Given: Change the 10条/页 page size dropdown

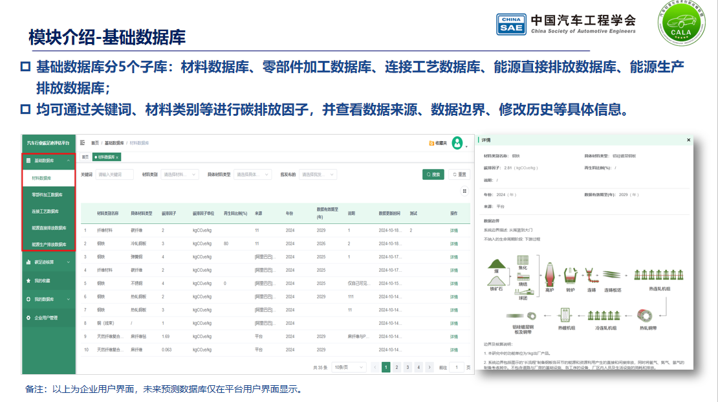Looking at the screenshot, I should point(347,367).
